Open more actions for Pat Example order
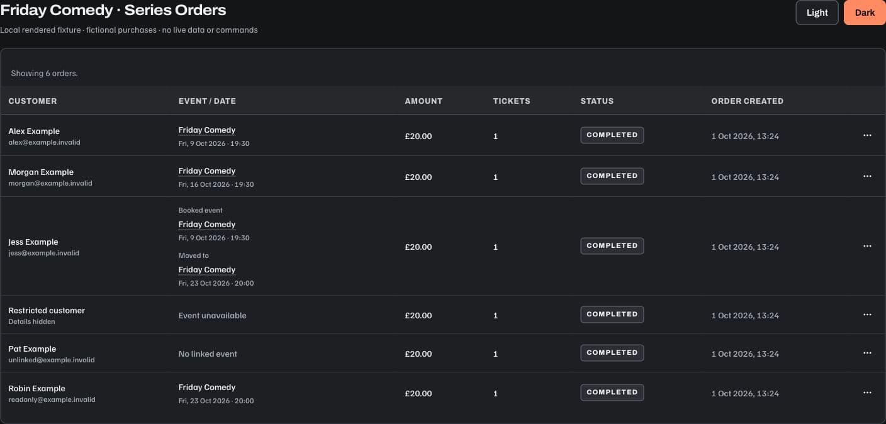This screenshot has height=424, width=886. [867, 353]
